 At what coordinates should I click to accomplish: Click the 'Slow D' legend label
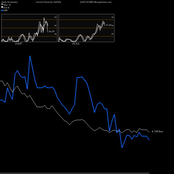tap(7, 5)
